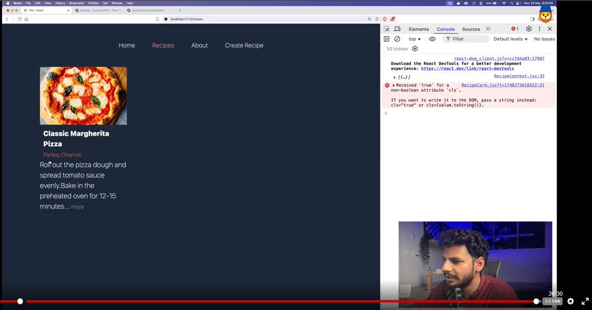
Task: Open the console sidebar panel icon
Action: [x=386, y=38]
